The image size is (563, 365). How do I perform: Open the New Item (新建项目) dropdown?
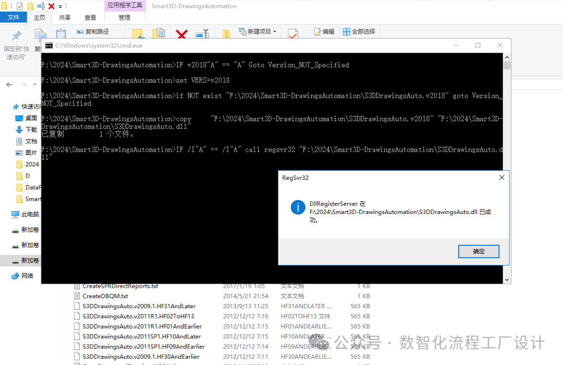click(x=258, y=32)
